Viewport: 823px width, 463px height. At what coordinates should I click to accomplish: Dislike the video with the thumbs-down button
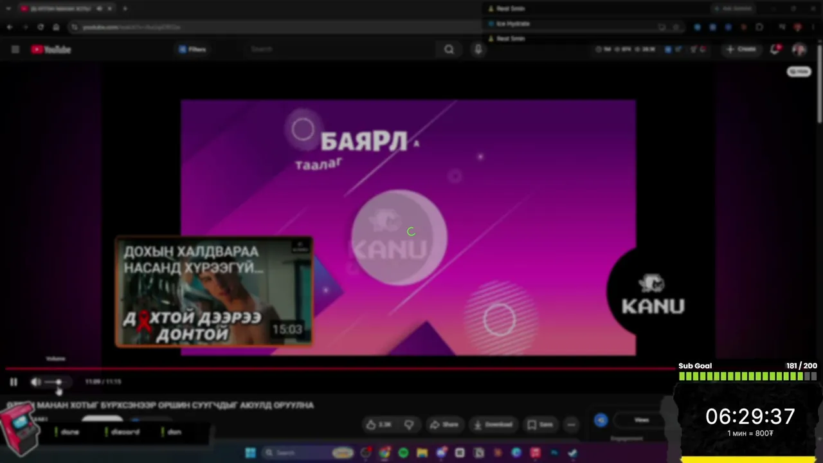(409, 424)
